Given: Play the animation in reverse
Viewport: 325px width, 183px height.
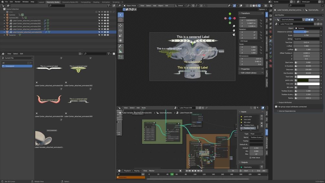Looking at the screenshot, I should point(192,171).
